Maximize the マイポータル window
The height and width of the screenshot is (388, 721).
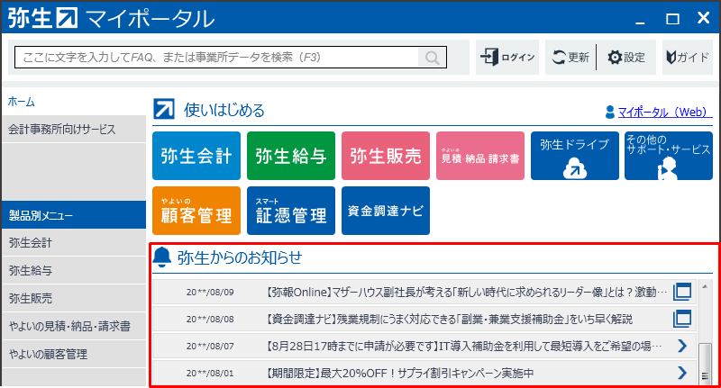point(672,19)
